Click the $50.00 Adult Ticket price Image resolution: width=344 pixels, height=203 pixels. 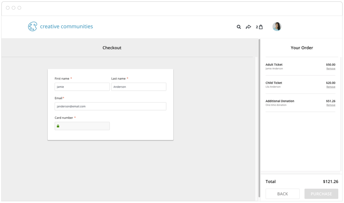331,65
